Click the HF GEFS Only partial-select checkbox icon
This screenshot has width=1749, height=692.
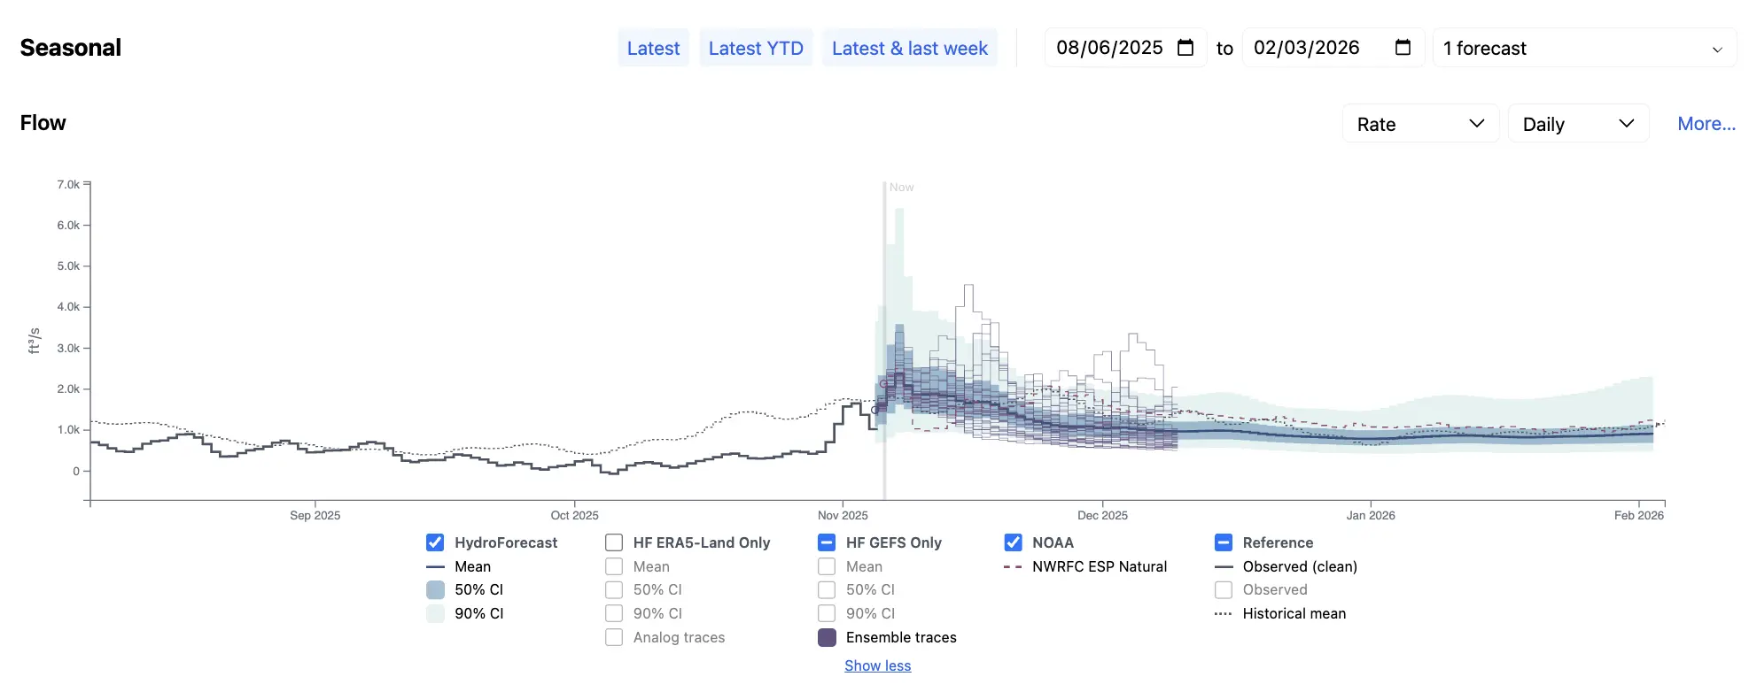coord(827,542)
